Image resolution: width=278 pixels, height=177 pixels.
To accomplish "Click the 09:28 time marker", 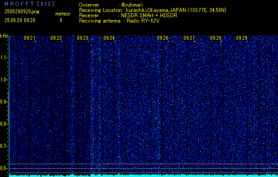I will (216, 38).
